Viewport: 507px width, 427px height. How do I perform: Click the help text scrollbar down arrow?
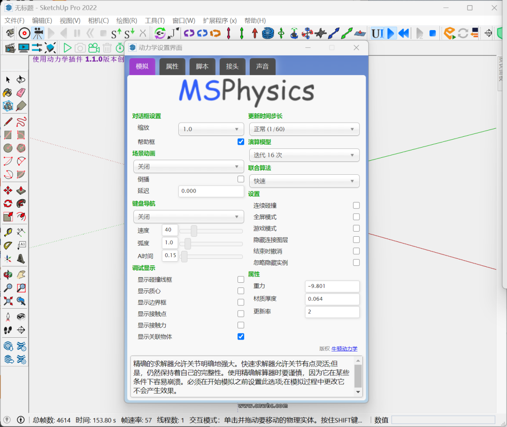[x=358, y=392]
